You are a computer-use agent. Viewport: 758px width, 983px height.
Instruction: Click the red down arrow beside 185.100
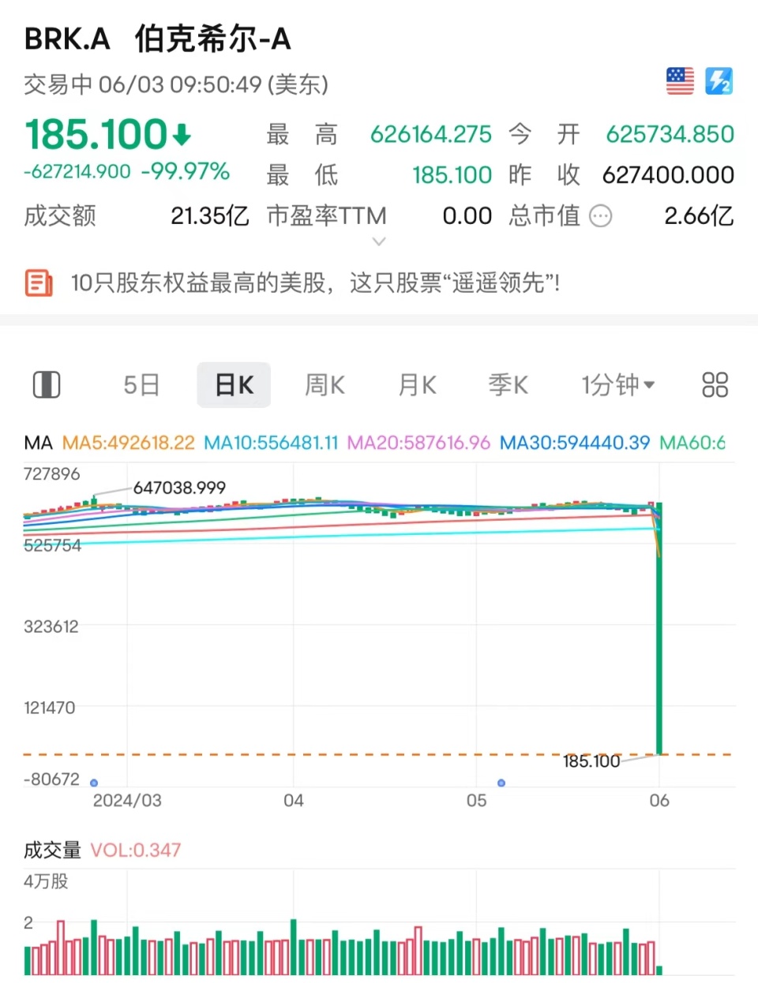tap(181, 135)
